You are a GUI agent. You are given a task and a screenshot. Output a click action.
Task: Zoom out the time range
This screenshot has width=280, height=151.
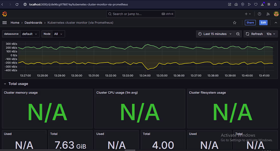(x=238, y=34)
